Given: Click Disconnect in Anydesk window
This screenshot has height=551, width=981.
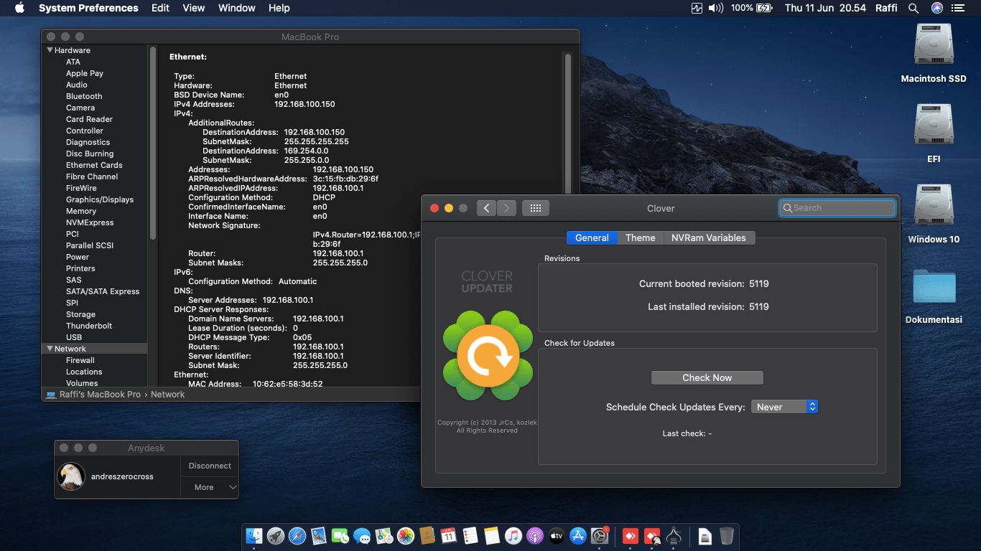Looking at the screenshot, I should pos(210,466).
